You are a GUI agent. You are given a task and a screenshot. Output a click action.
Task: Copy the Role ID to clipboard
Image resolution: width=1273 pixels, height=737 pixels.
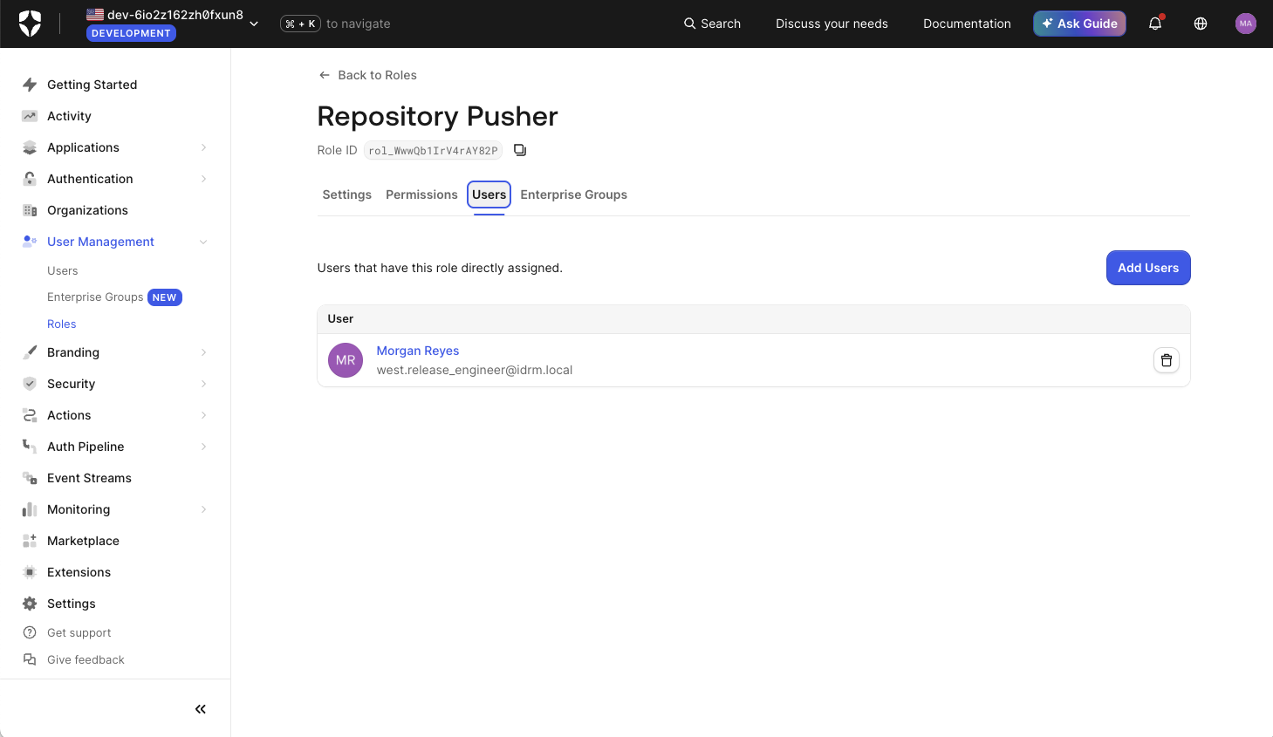pos(520,150)
